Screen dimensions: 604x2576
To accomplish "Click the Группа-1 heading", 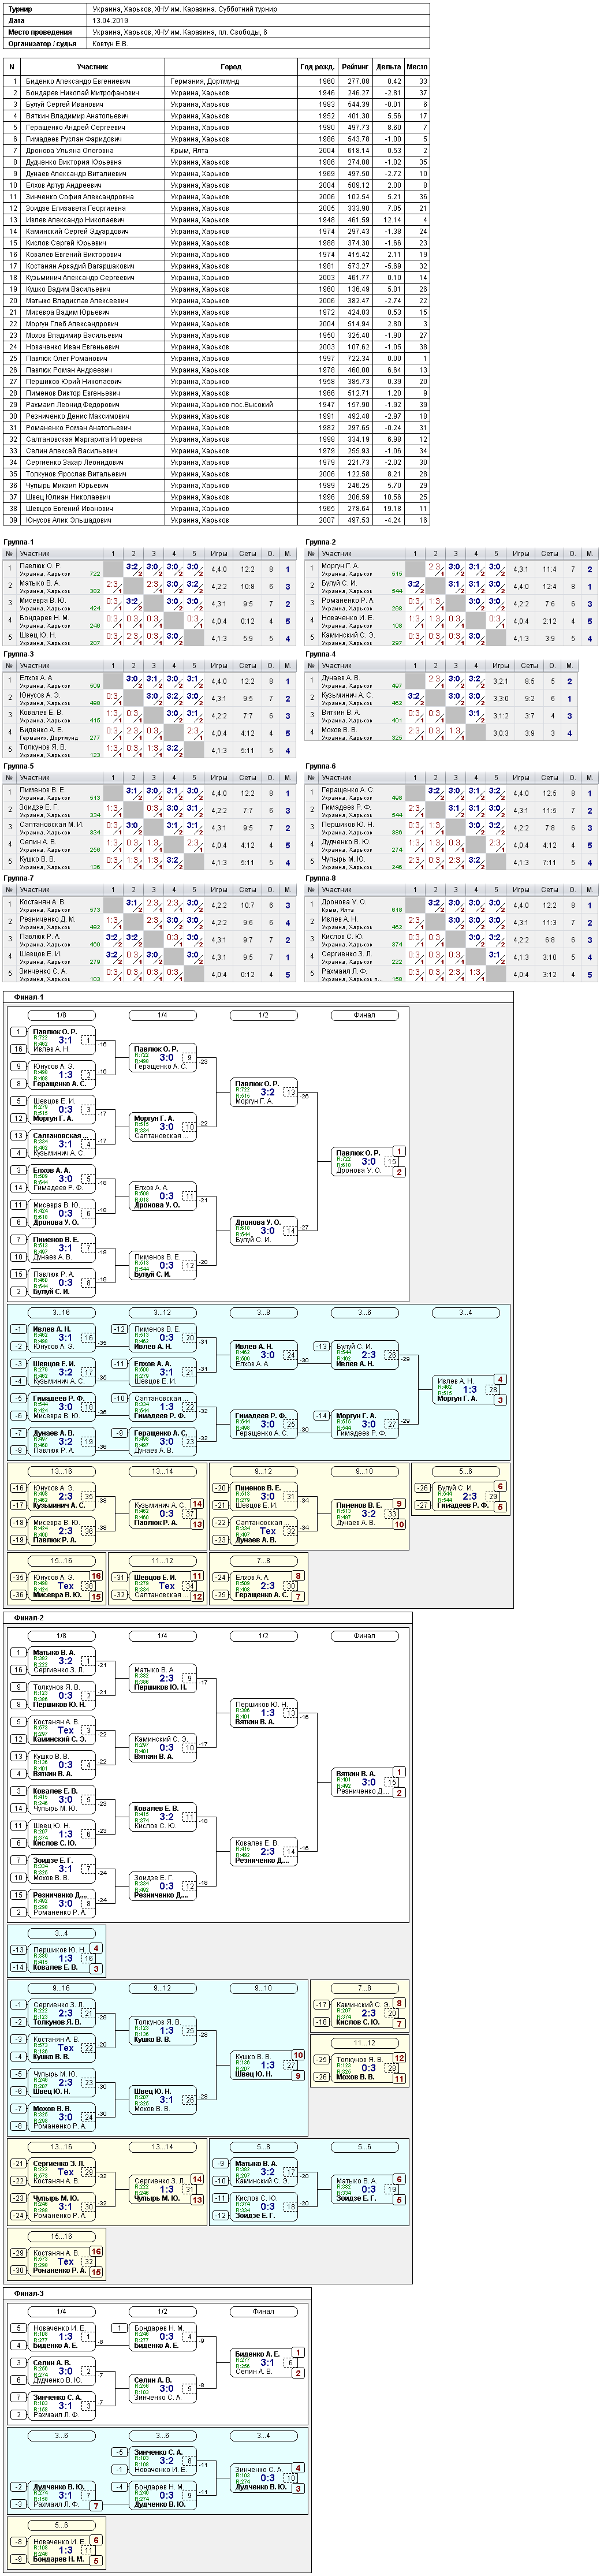I will pos(19,542).
